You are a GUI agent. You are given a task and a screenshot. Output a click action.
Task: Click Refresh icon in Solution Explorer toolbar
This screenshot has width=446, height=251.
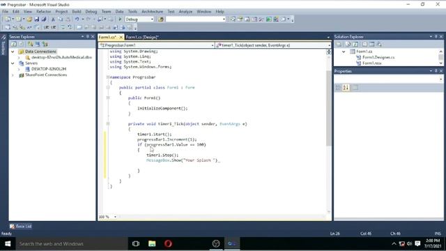pos(355,44)
